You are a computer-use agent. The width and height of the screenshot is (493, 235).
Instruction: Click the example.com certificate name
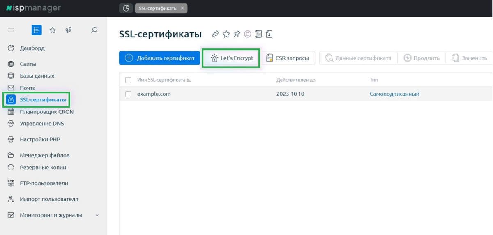(x=154, y=94)
